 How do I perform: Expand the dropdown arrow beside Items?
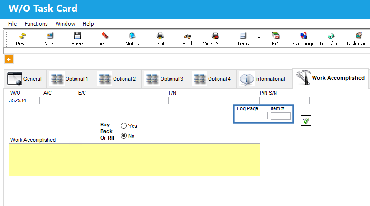tap(259, 38)
